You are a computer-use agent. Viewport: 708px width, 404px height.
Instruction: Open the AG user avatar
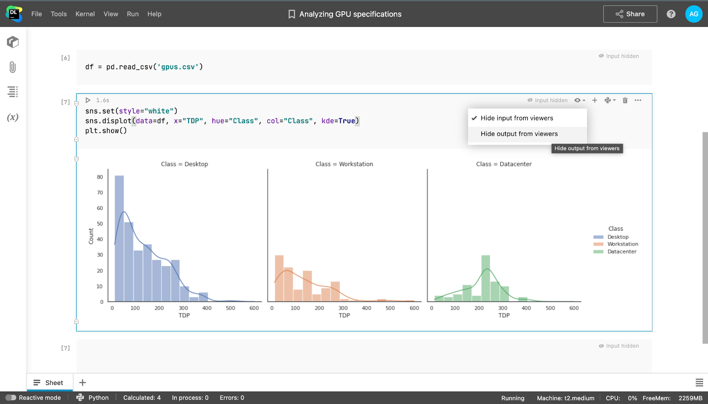693,14
